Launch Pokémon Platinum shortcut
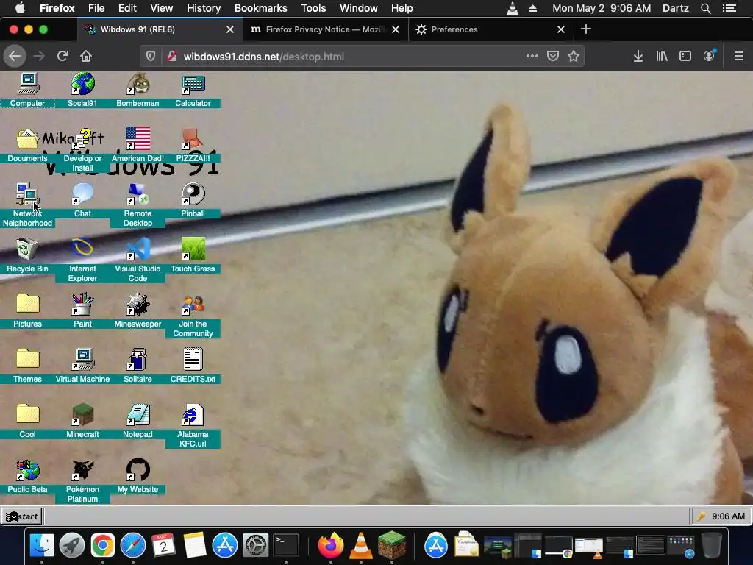This screenshot has height=565, width=753. pyautogui.click(x=82, y=481)
